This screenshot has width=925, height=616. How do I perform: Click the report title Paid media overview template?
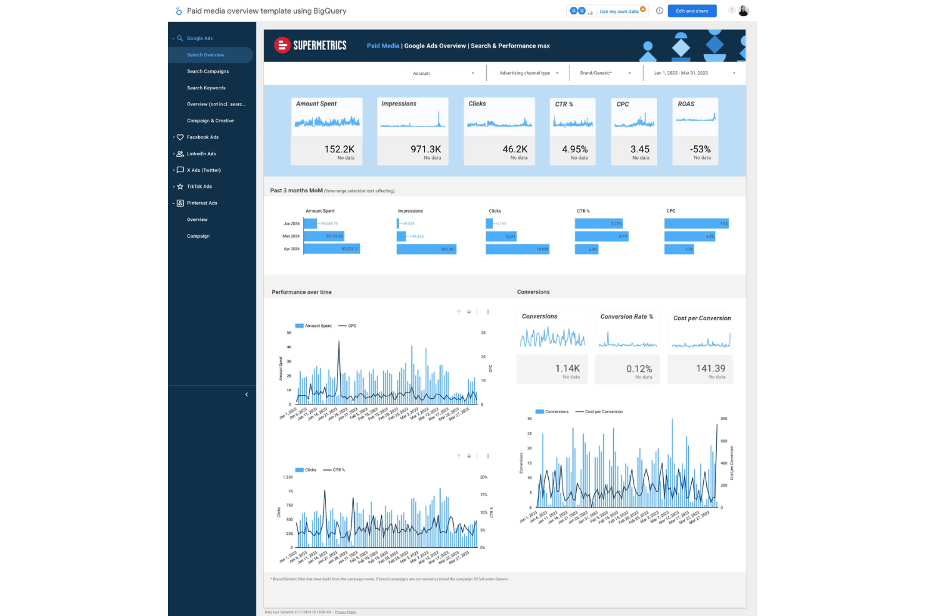[x=267, y=11]
